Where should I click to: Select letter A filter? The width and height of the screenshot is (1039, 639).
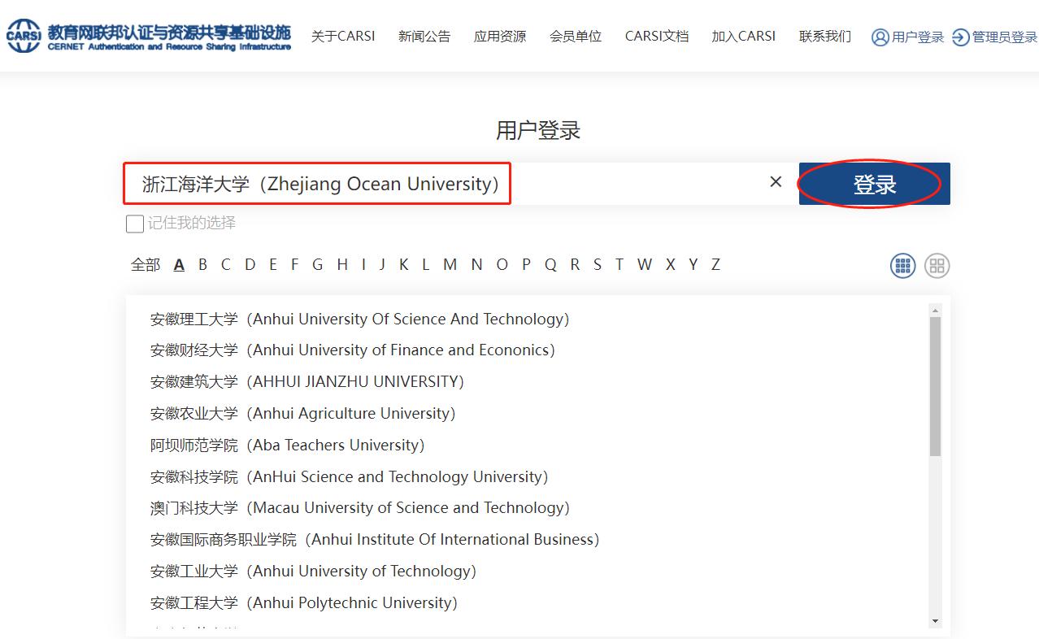[x=180, y=264]
